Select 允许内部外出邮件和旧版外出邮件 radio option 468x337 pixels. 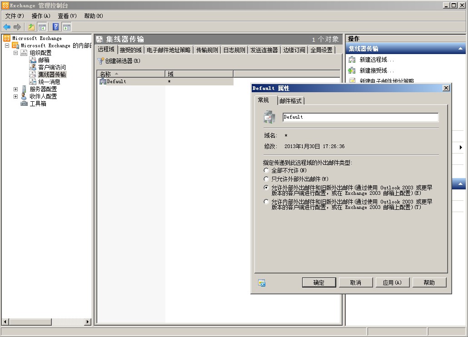point(266,202)
